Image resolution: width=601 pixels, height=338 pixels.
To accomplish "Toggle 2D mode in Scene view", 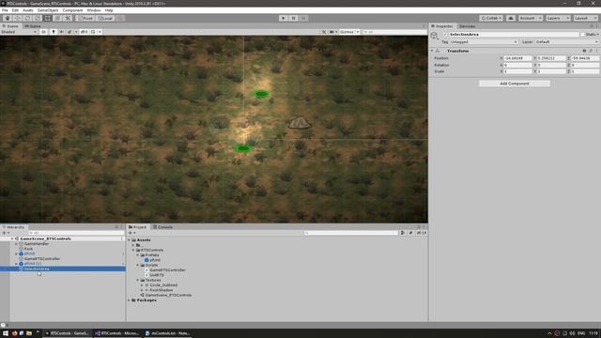I will 44,32.
